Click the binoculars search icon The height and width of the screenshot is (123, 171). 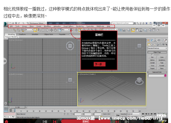[x=135, y=23]
